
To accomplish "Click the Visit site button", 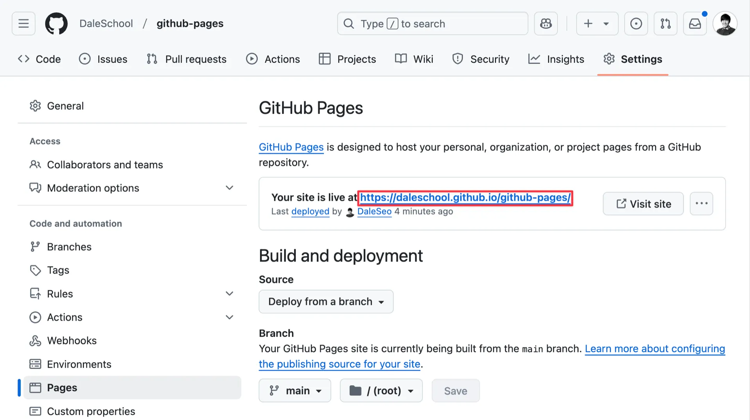I will click(643, 203).
